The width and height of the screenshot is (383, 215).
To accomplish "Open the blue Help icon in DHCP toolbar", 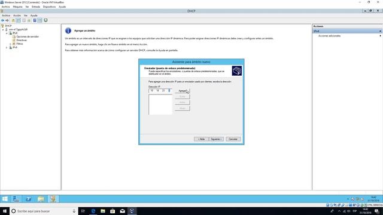I will pyautogui.click(x=35, y=20).
